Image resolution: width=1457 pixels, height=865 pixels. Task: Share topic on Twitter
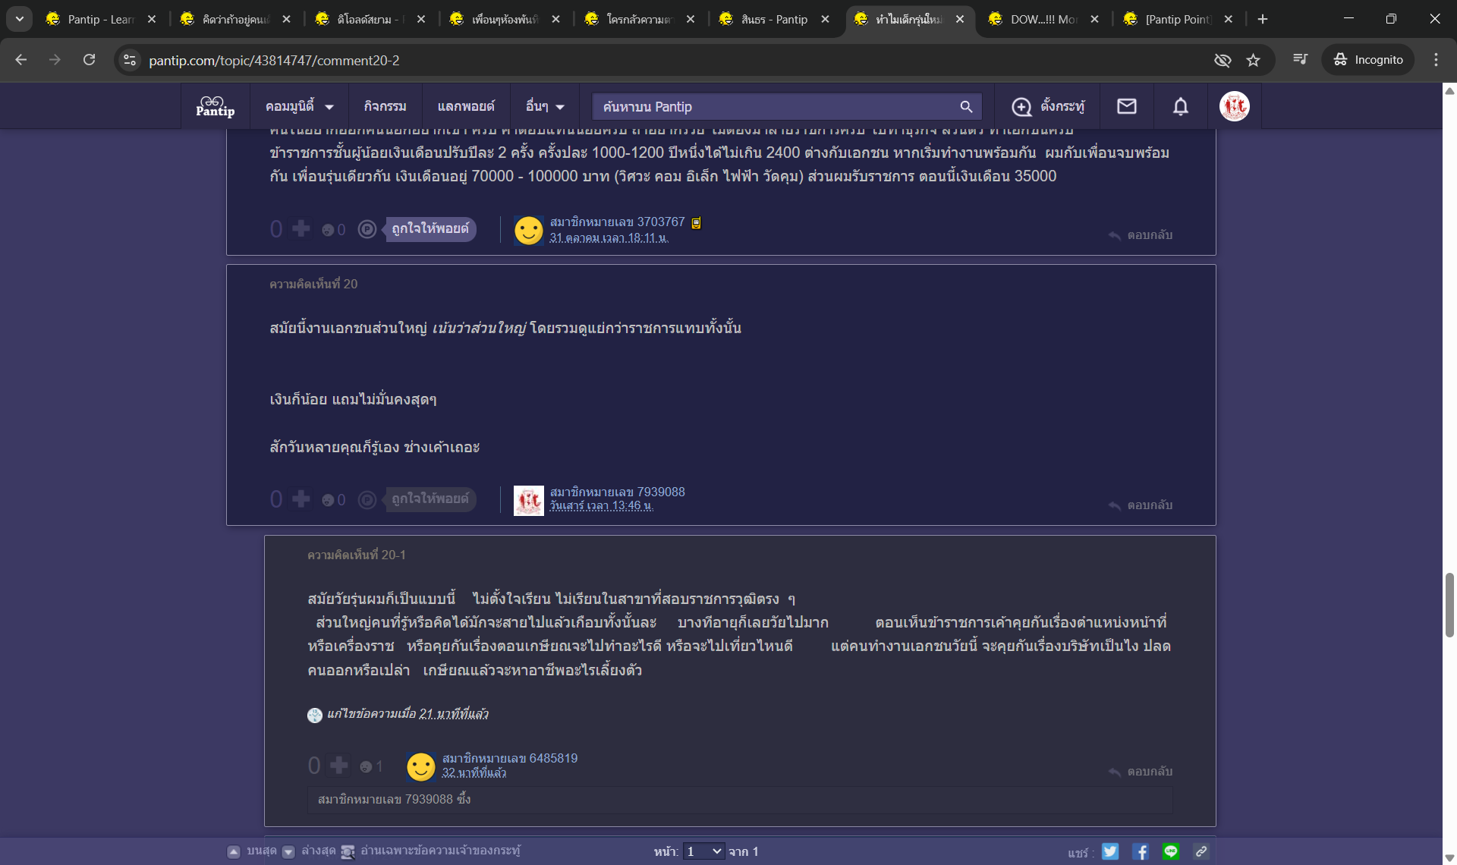coord(1110,851)
